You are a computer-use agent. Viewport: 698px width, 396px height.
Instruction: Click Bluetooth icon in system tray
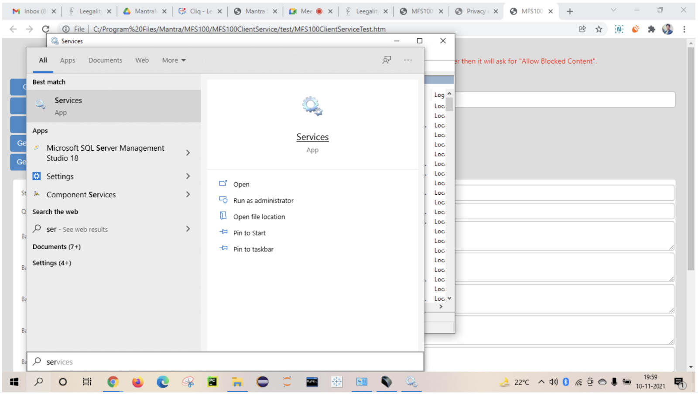566,382
